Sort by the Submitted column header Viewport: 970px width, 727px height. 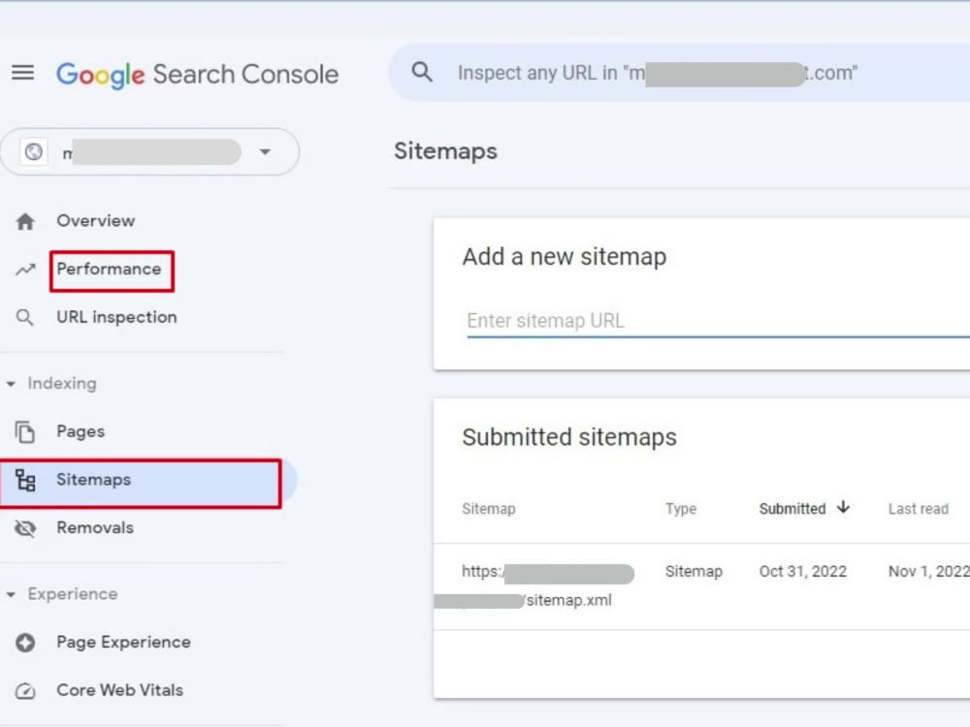coord(792,509)
